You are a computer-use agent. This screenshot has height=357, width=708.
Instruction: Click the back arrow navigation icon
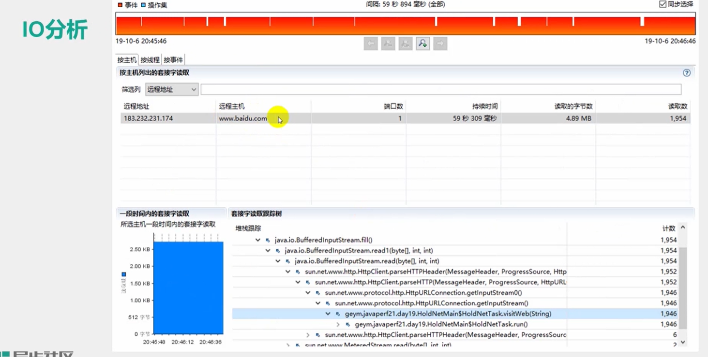(x=371, y=43)
